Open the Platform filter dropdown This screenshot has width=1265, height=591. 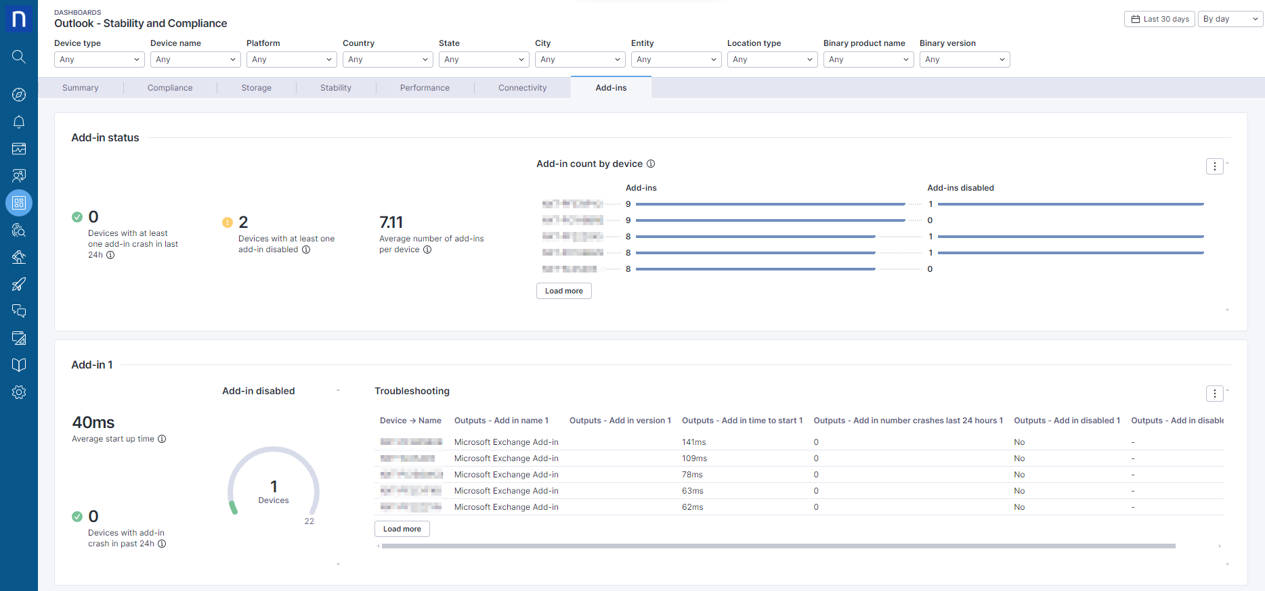pos(292,60)
